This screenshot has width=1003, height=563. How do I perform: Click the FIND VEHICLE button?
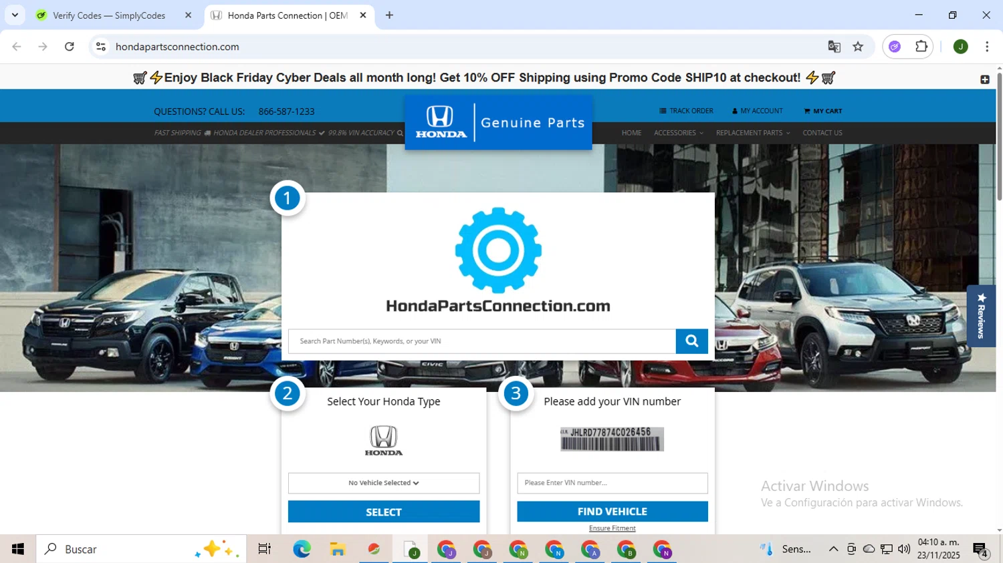[x=612, y=512]
